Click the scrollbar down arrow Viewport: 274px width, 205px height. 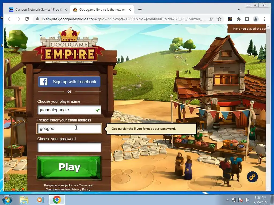268,188
